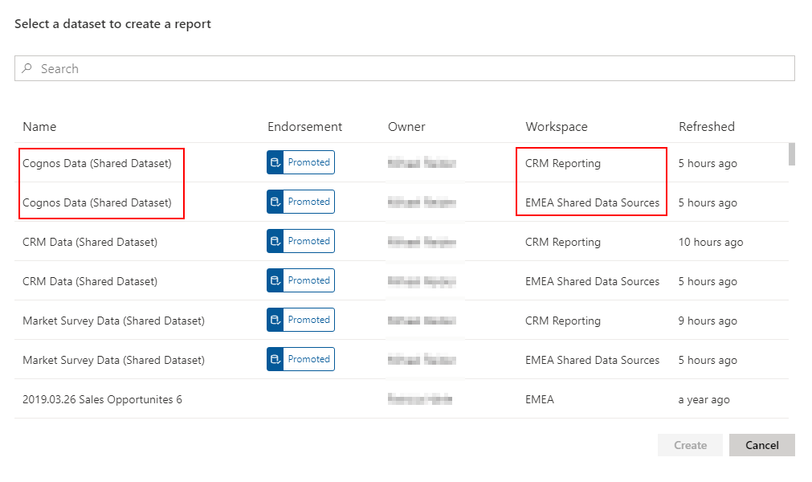Click CRM Reporting workspace cell in the Market Survey Data row
Image resolution: width=812 pixels, height=482 pixels.
(563, 321)
